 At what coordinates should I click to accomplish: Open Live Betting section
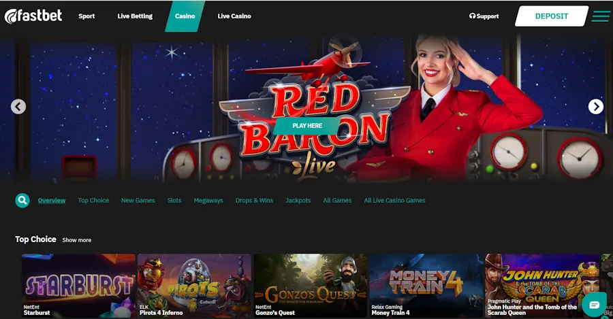(135, 16)
